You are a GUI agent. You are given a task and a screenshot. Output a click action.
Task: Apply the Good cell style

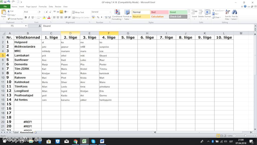178,12
